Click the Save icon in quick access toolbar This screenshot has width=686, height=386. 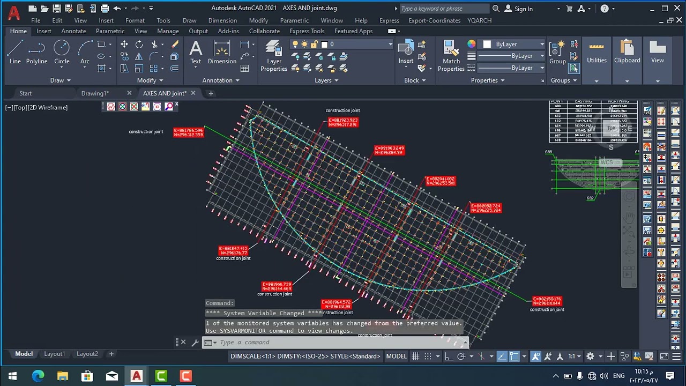point(56,9)
